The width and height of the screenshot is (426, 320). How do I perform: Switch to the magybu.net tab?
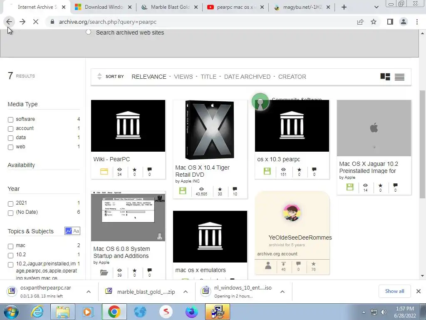302,7
